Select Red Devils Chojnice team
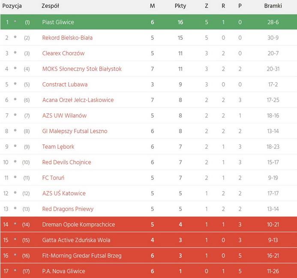The image size is (297, 278). coord(66,162)
